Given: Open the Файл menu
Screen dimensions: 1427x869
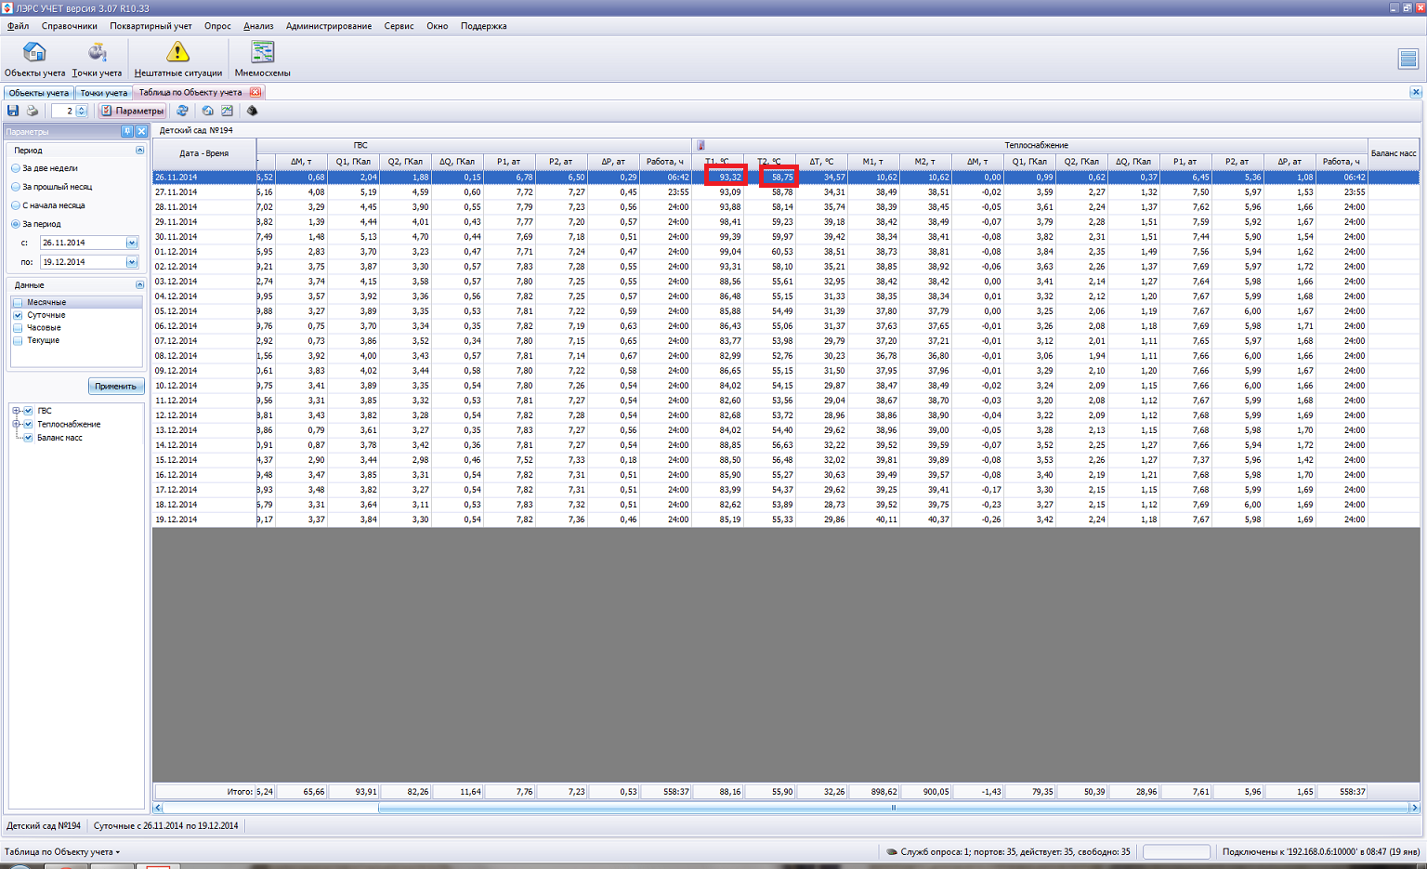Looking at the screenshot, I should [x=18, y=26].
